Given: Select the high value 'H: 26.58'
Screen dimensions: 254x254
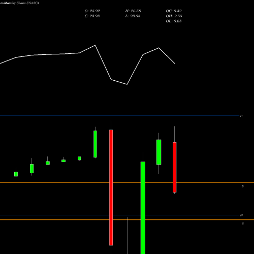Looking at the screenshot, I should [133, 11].
